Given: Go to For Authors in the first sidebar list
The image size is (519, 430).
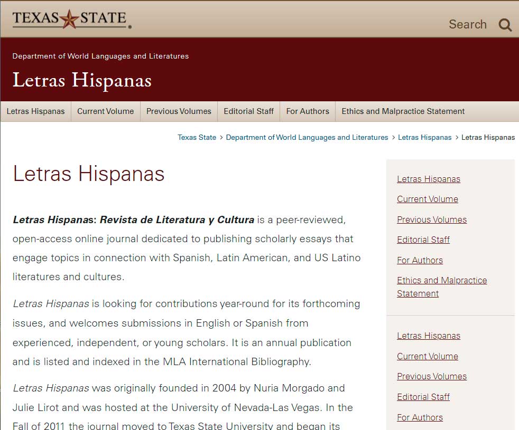Looking at the screenshot, I should pos(420,261).
